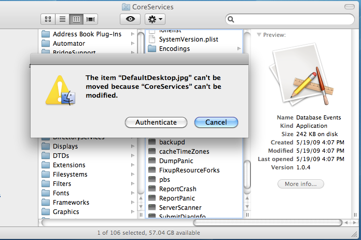Select the ServerScanner executable icon
The height and width of the screenshot is (240, 361).
(x=152, y=207)
